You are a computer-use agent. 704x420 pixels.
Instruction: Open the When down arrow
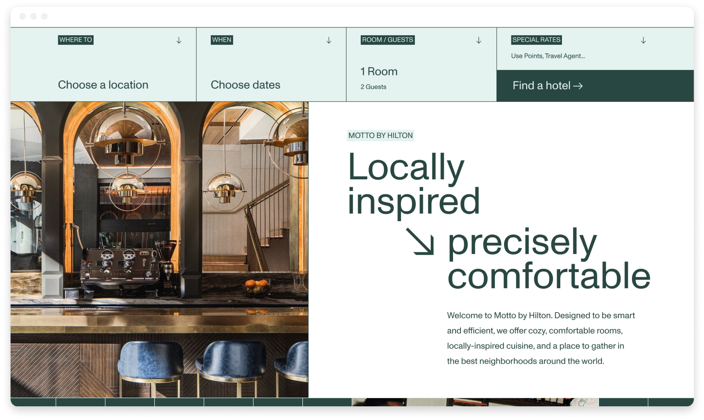coord(329,40)
